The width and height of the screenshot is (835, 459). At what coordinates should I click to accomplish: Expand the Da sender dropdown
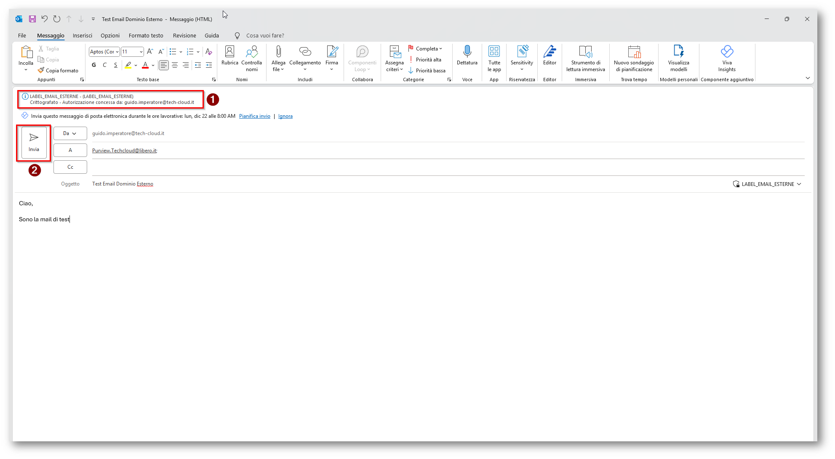(x=70, y=133)
